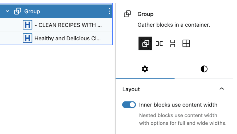This screenshot has height=134, width=237.
Task: Collapse the Layout panel chevron
Action: pos(222,89)
